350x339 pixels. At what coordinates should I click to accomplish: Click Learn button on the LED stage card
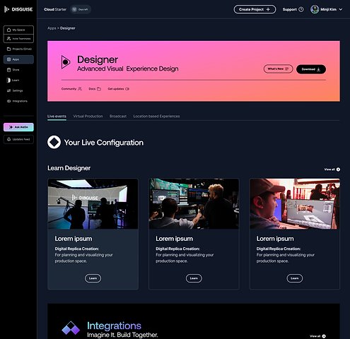93,278
